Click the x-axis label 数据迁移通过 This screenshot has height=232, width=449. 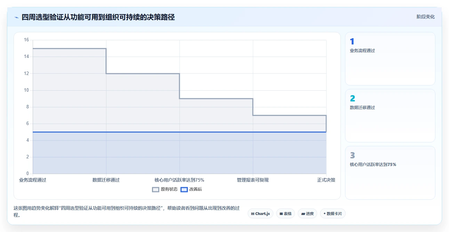click(106, 180)
